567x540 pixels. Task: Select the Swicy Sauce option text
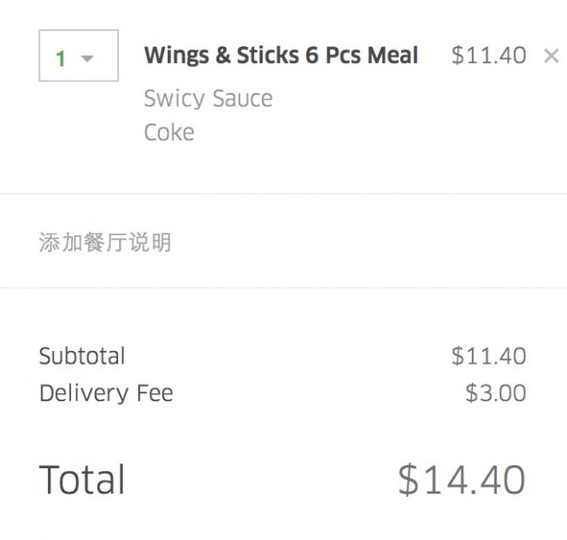point(208,99)
